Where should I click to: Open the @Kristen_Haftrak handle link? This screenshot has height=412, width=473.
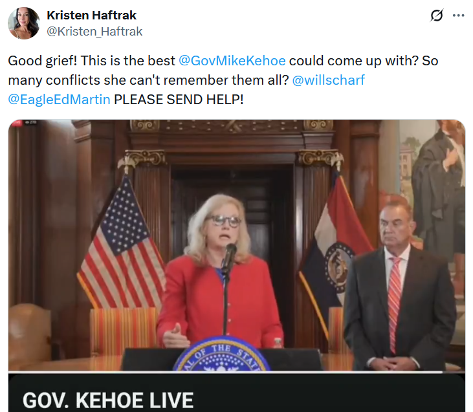94,31
